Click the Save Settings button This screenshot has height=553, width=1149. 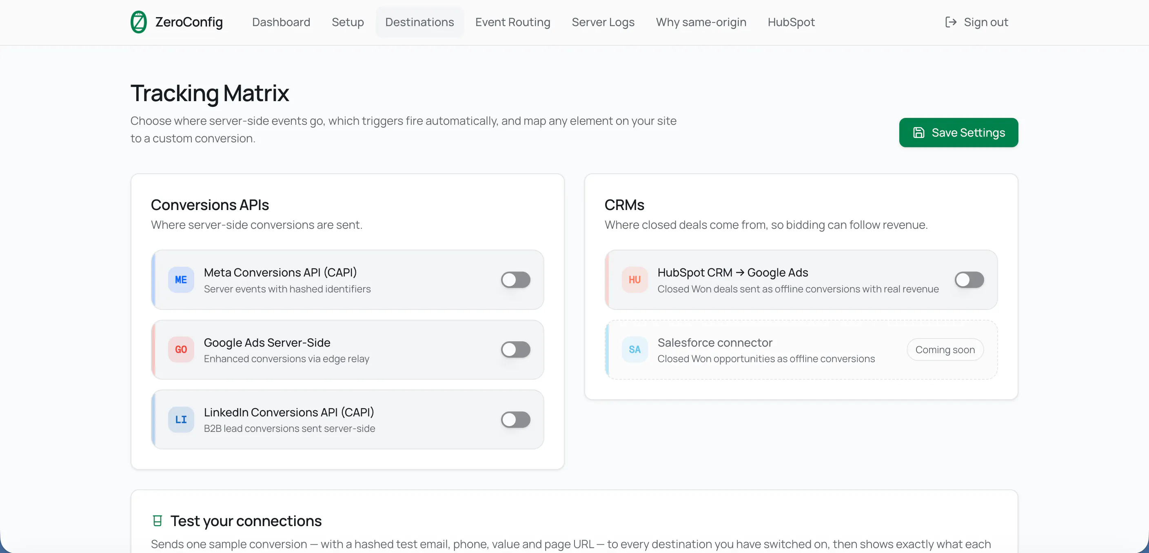click(x=958, y=133)
